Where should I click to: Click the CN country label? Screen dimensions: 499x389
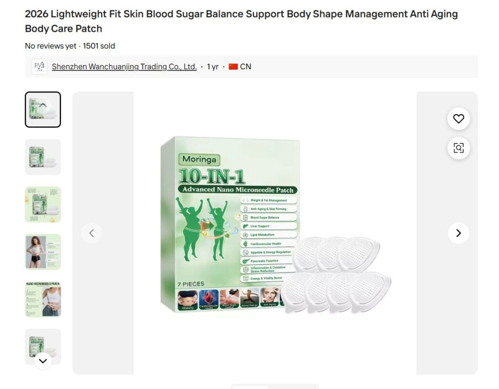pyautogui.click(x=246, y=66)
